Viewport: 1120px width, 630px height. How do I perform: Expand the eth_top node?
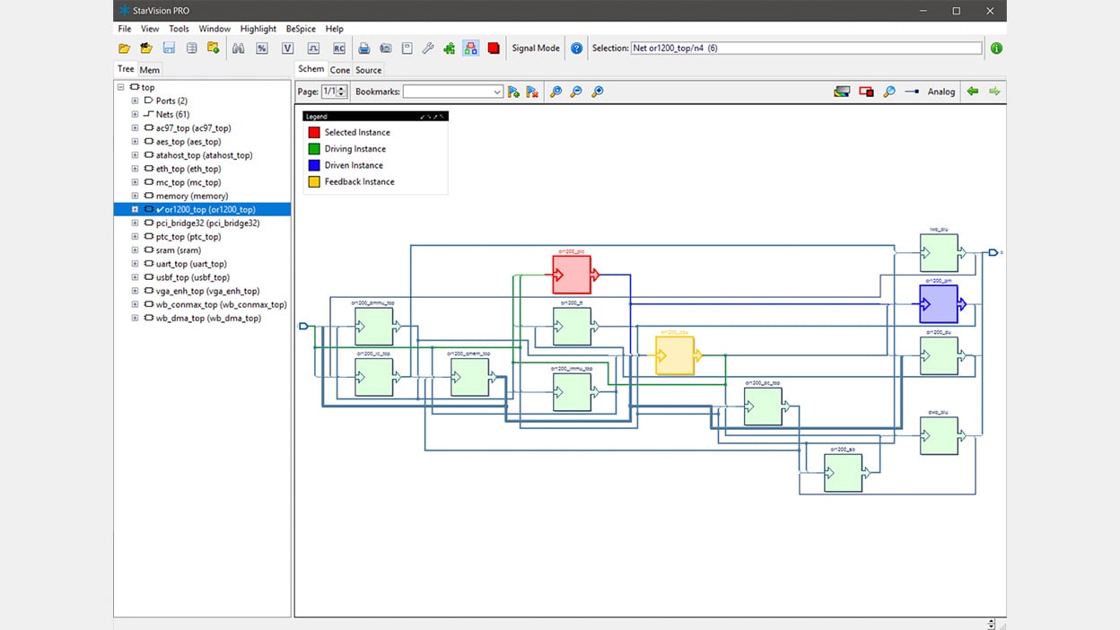coord(136,169)
